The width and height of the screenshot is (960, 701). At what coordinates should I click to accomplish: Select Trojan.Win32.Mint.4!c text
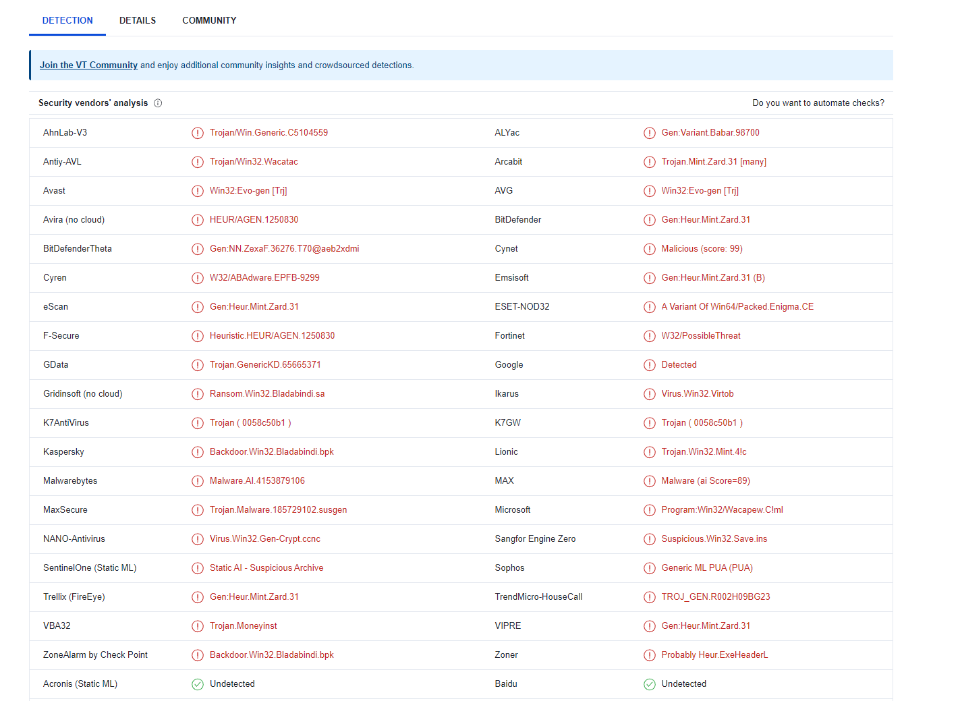[704, 452]
